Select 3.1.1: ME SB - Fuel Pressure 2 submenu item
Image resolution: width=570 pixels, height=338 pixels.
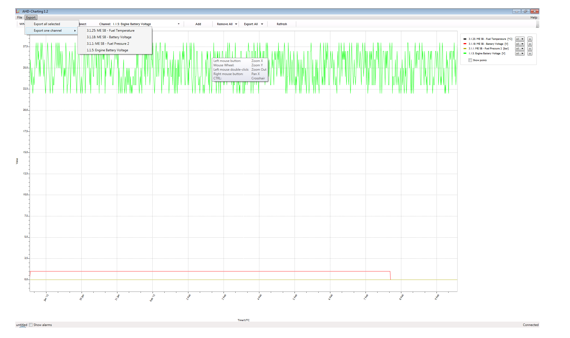point(108,44)
